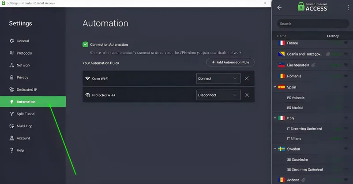Image resolution: width=353 pixels, height=184 pixels.
Task: Click the Privacy padlock icon
Action: pyautogui.click(x=12, y=77)
